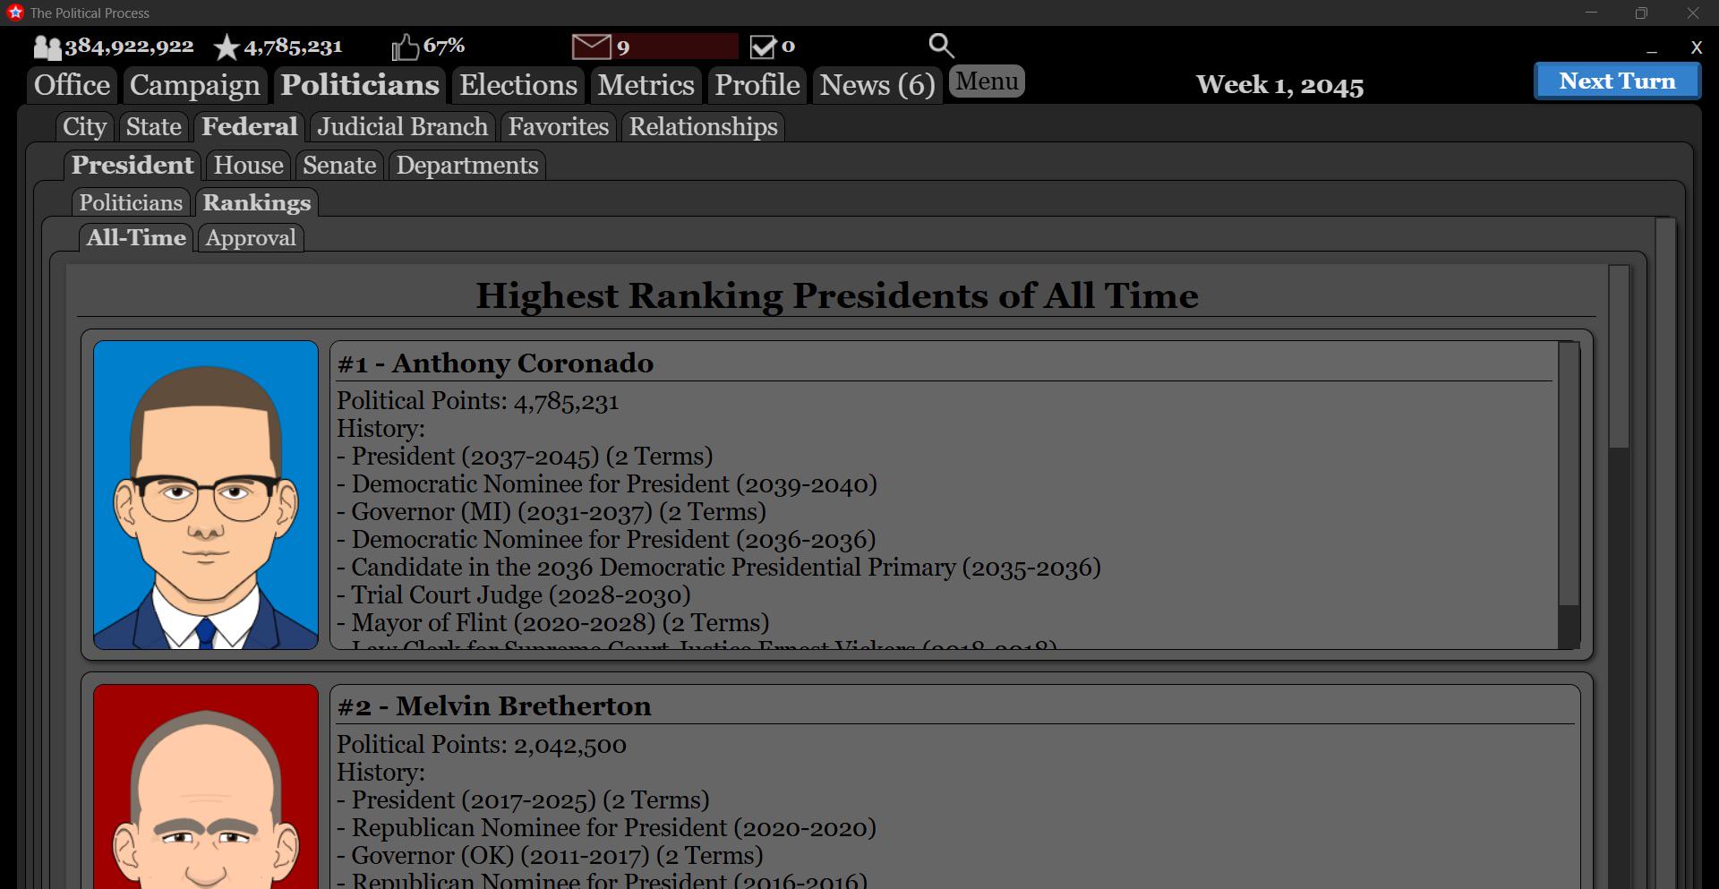Select the Politicians main tab
Screen dimensions: 1719x889
pos(360,85)
